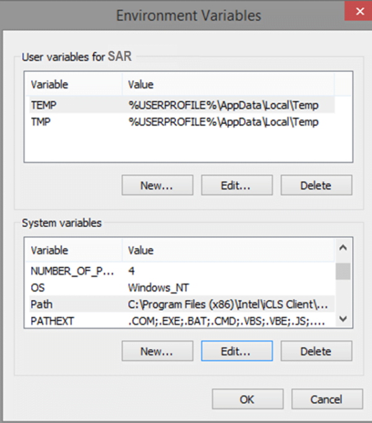Sort user variables by the Variable column header
Image resolution: width=372 pixels, height=423 pixels.
pos(73,84)
